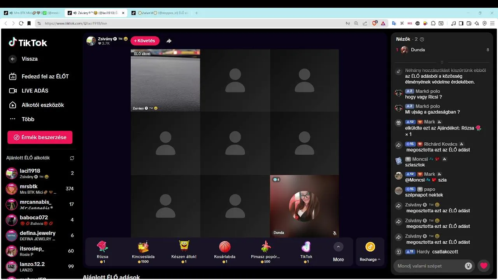Close the Zsivány browser tab
The image size is (498, 280).
[123, 13]
